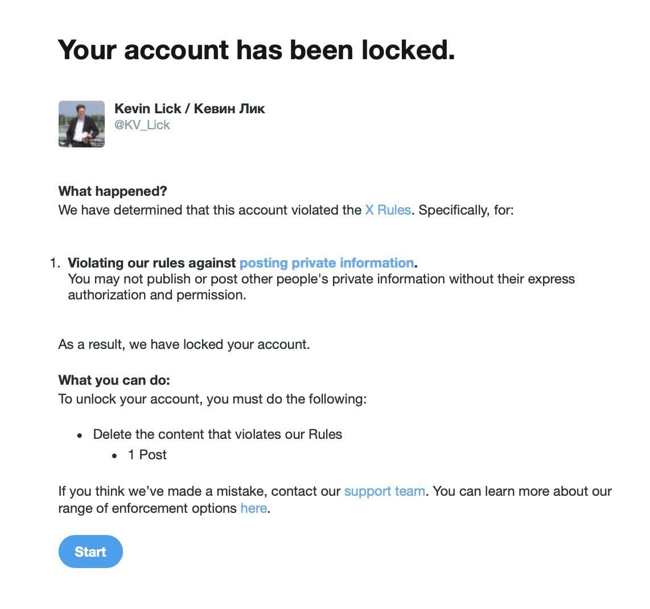Click the 'What happened?' heading
Viewport: 650px width, 609px height.
113,191
